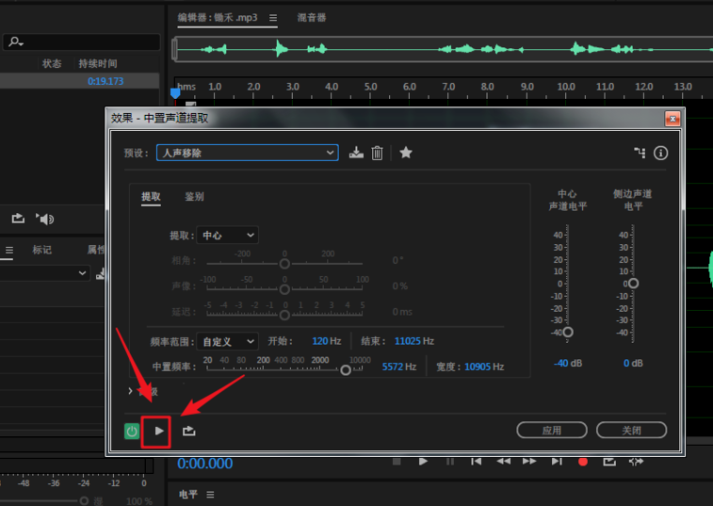Open the 频率范围 自定义 dropdown
Viewport: 713px width, 506px height.
click(227, 341)
